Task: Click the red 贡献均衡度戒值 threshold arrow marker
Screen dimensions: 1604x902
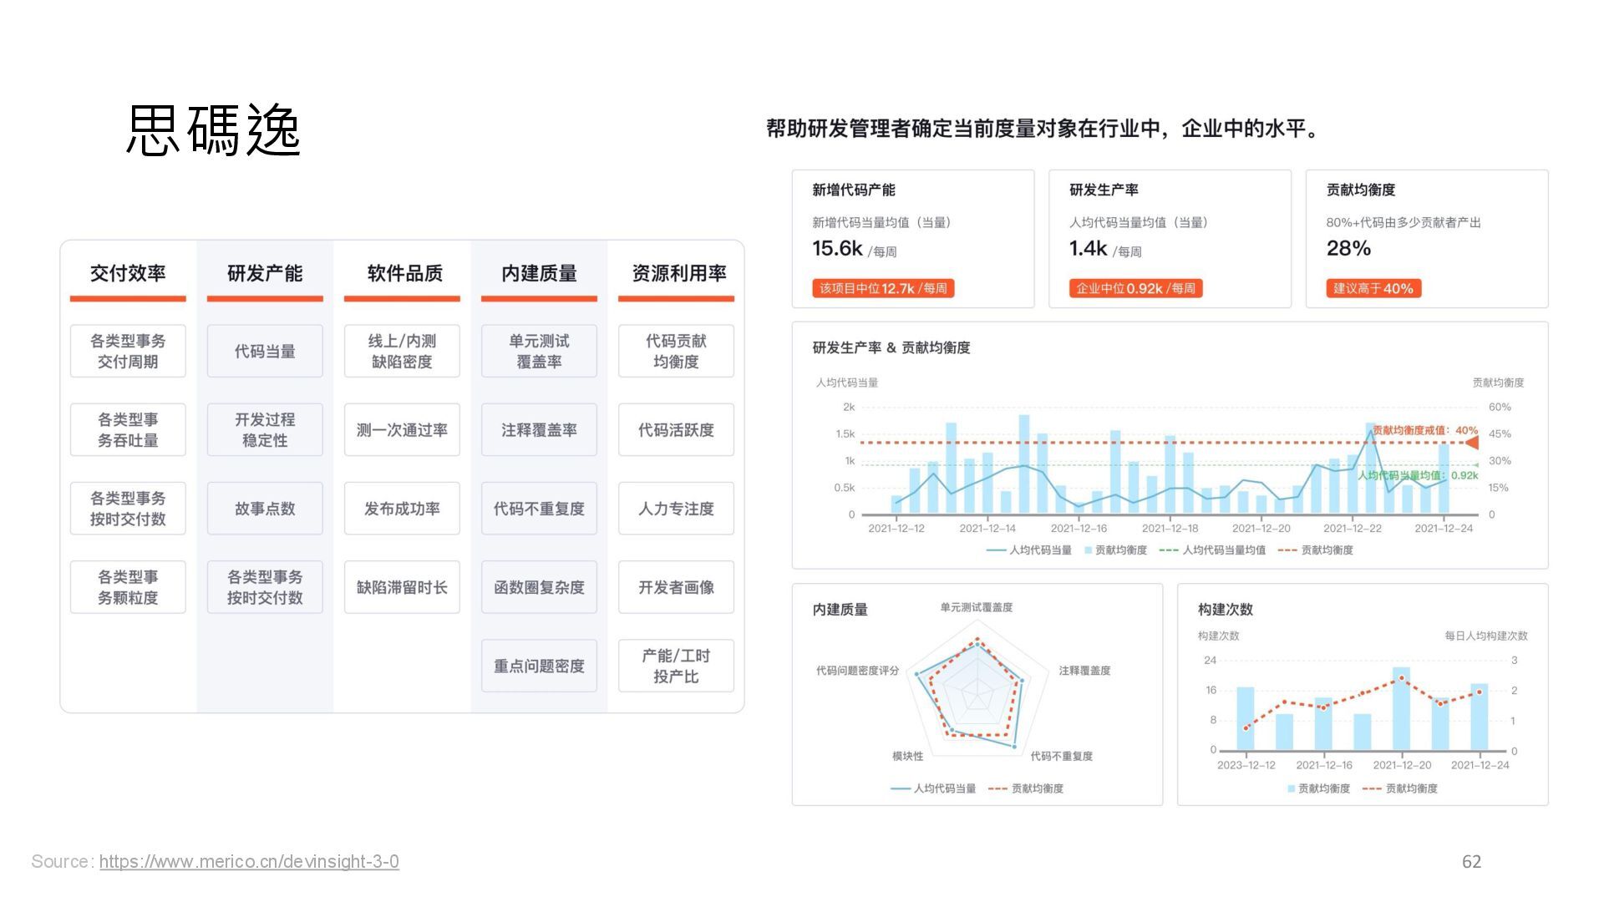Action: (x=1473, y=443)
